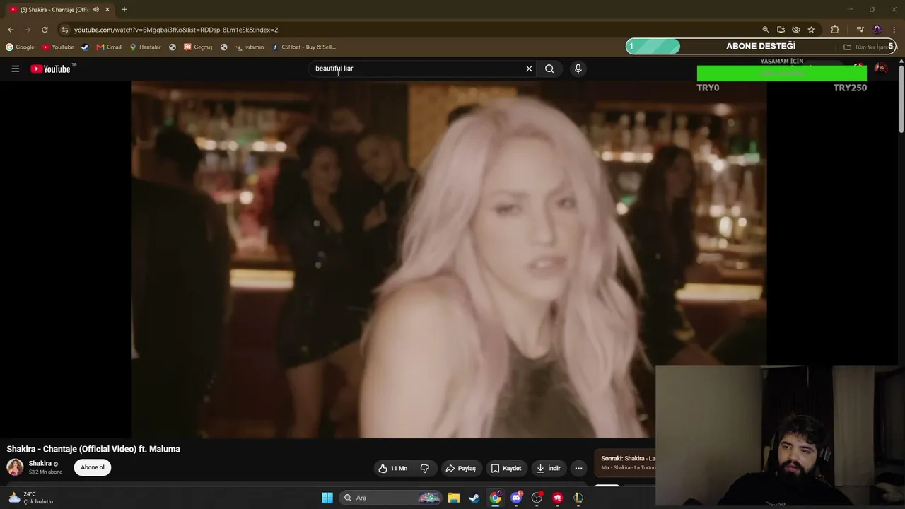Open Shakira's channel avatar
The image size is (905, 509).
click(x=15, y=467)
